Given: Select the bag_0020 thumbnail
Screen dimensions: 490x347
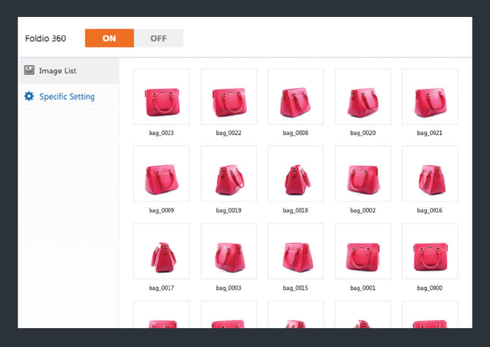Looking at the screenshot, I should [x=363, y=97].
